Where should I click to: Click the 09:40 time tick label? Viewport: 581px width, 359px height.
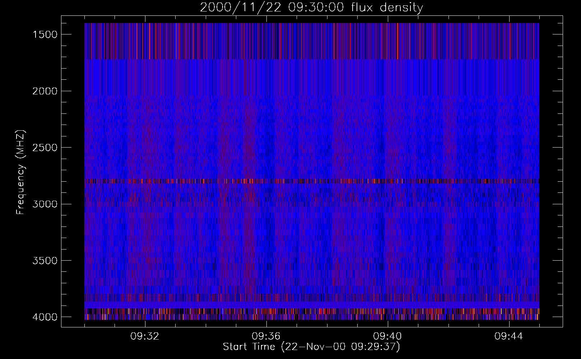(x=388, y=336)
